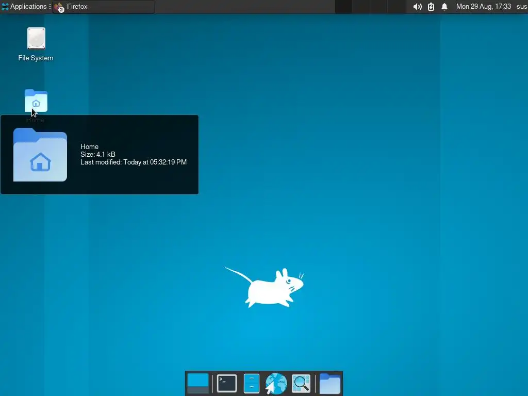Viewport: 528px width, 396px height.
Task: Show notifications with the bell icon
Action: coord(444,7)
